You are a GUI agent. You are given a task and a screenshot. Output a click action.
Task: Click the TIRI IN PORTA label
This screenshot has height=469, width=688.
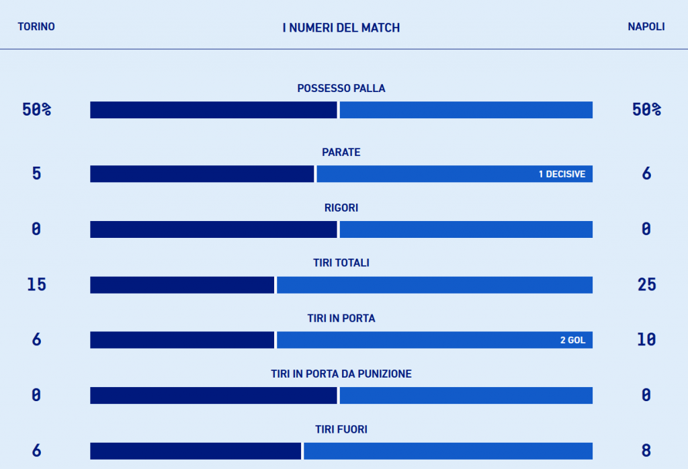click(x=341, y=318)
